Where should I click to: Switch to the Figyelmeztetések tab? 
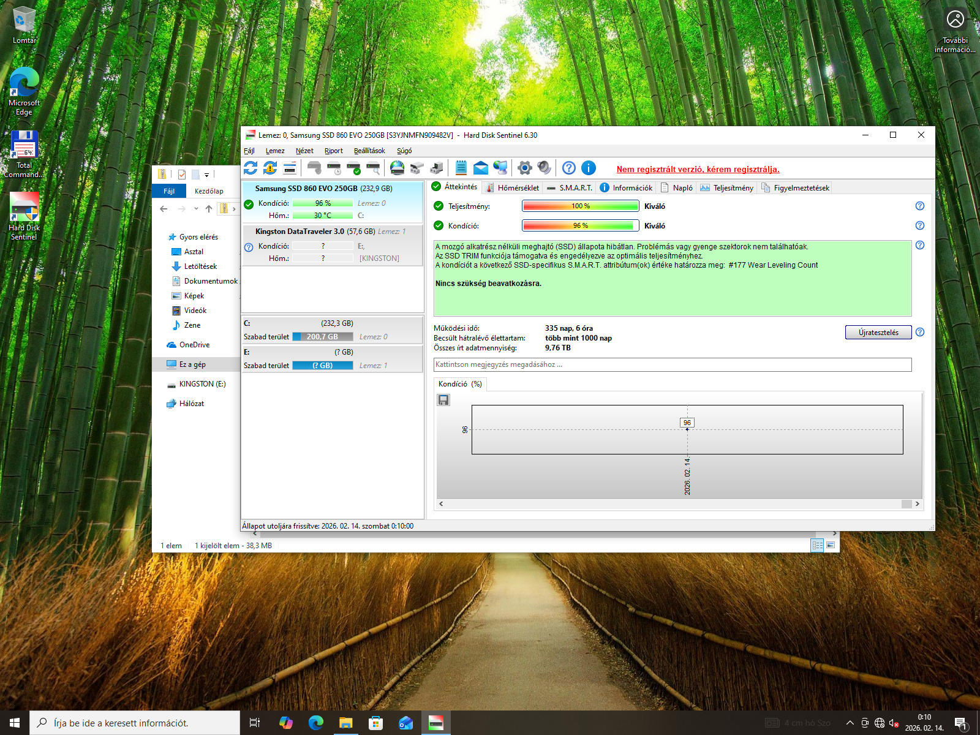(x=795, y=188)
